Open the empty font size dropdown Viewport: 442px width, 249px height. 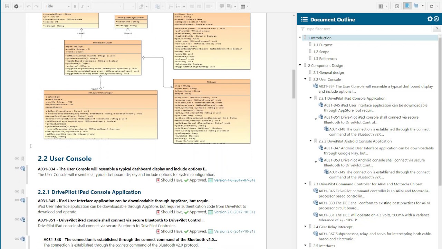[129, 6]
